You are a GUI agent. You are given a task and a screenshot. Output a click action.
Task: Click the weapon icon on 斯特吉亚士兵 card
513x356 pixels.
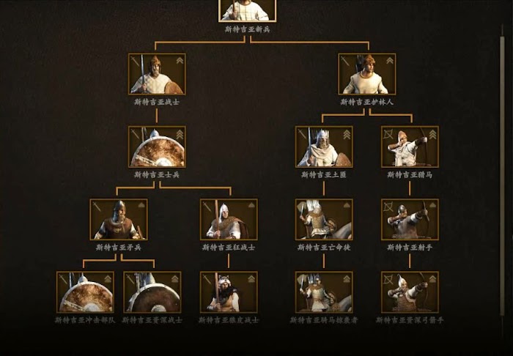[135, 134]
